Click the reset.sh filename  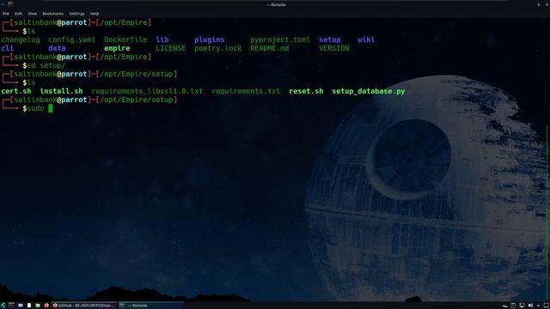pyautogui.click(x=306, y=91)
